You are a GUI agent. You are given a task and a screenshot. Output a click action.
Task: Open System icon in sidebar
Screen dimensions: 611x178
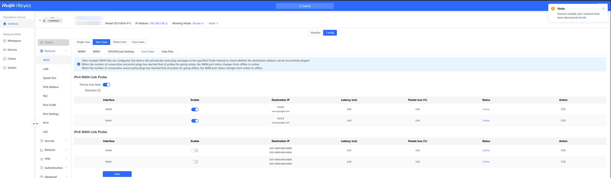pos(5,68)
